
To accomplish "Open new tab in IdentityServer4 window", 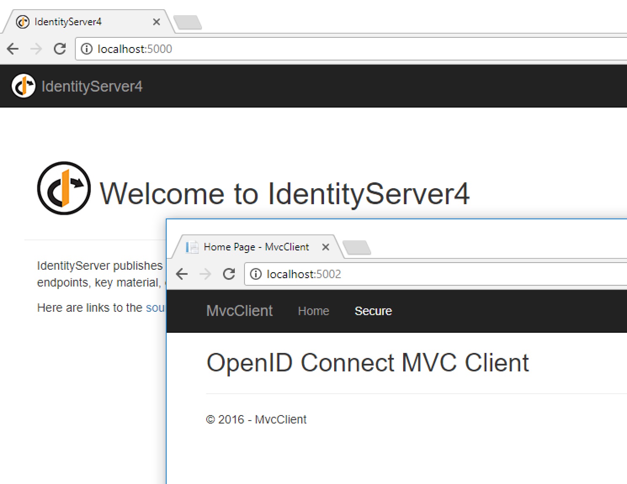I will click(x=188, y=23).
